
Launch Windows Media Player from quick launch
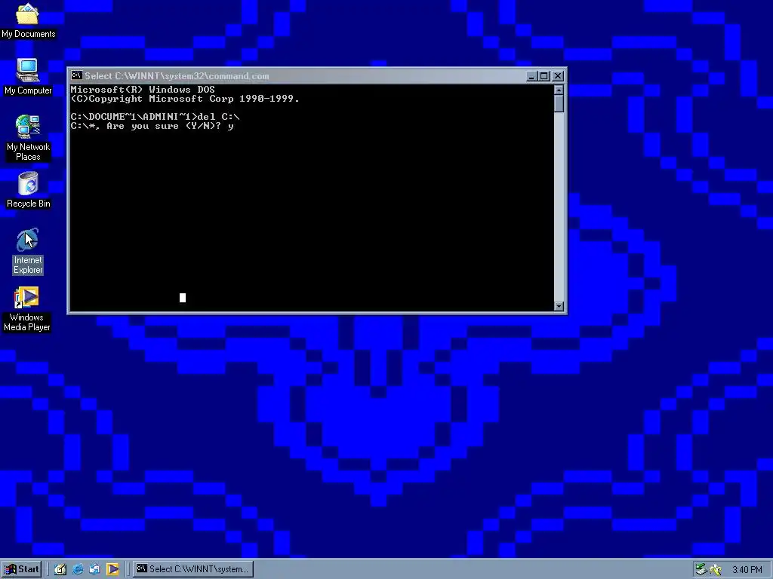pos(112,569)
